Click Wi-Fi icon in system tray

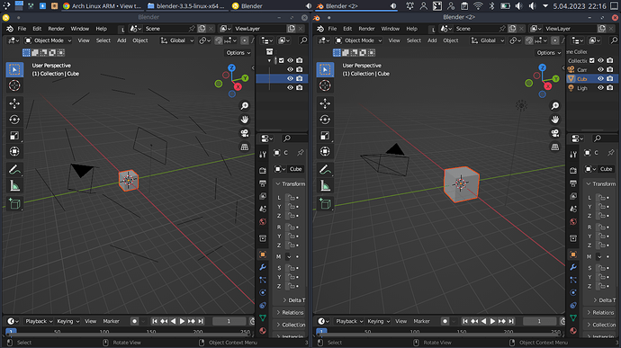(478, 6)
